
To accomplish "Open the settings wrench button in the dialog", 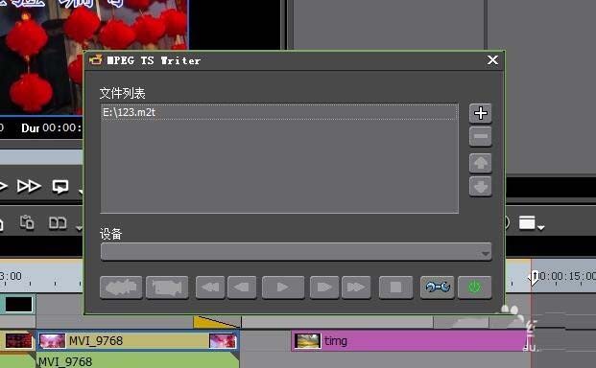I will 437,287.
